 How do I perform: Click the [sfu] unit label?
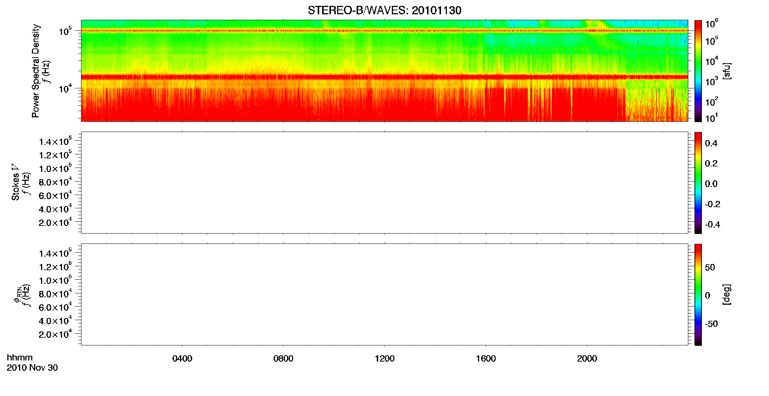[726, 71]
